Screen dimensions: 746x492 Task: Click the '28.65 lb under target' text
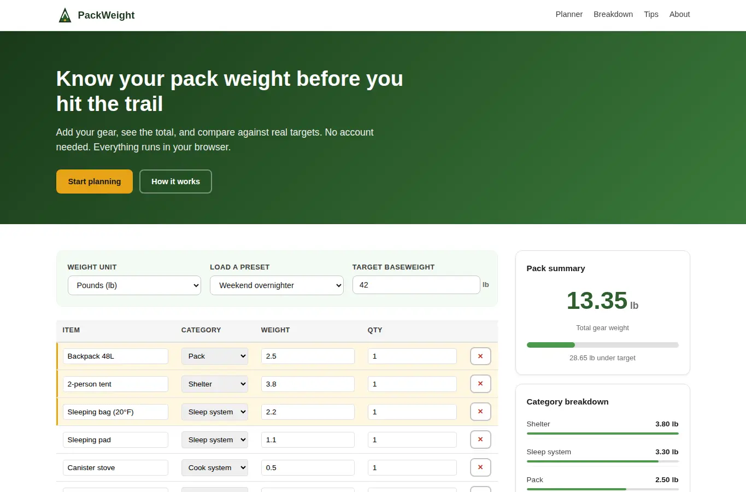[x=602, y=358]
